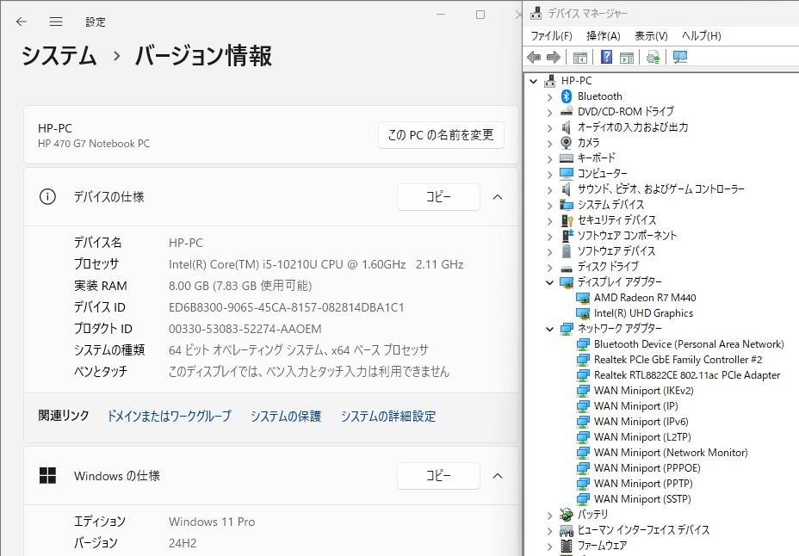This screenshot has width=799, height=556.
Task: Click the security devices key icon
Action: click(567, 220)
